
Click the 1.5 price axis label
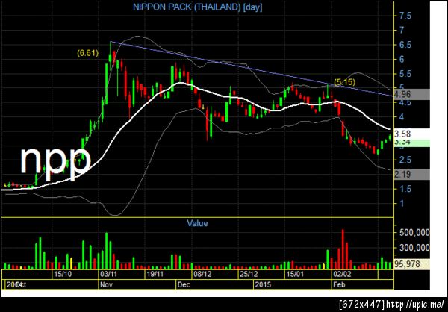405,189
